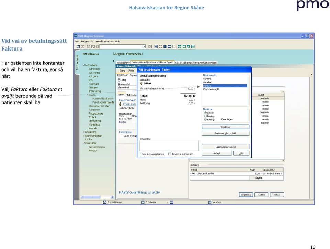Click the glasses icon in the status bar
The height and width of the screenshot is (249, 330).
click(172, 202)
